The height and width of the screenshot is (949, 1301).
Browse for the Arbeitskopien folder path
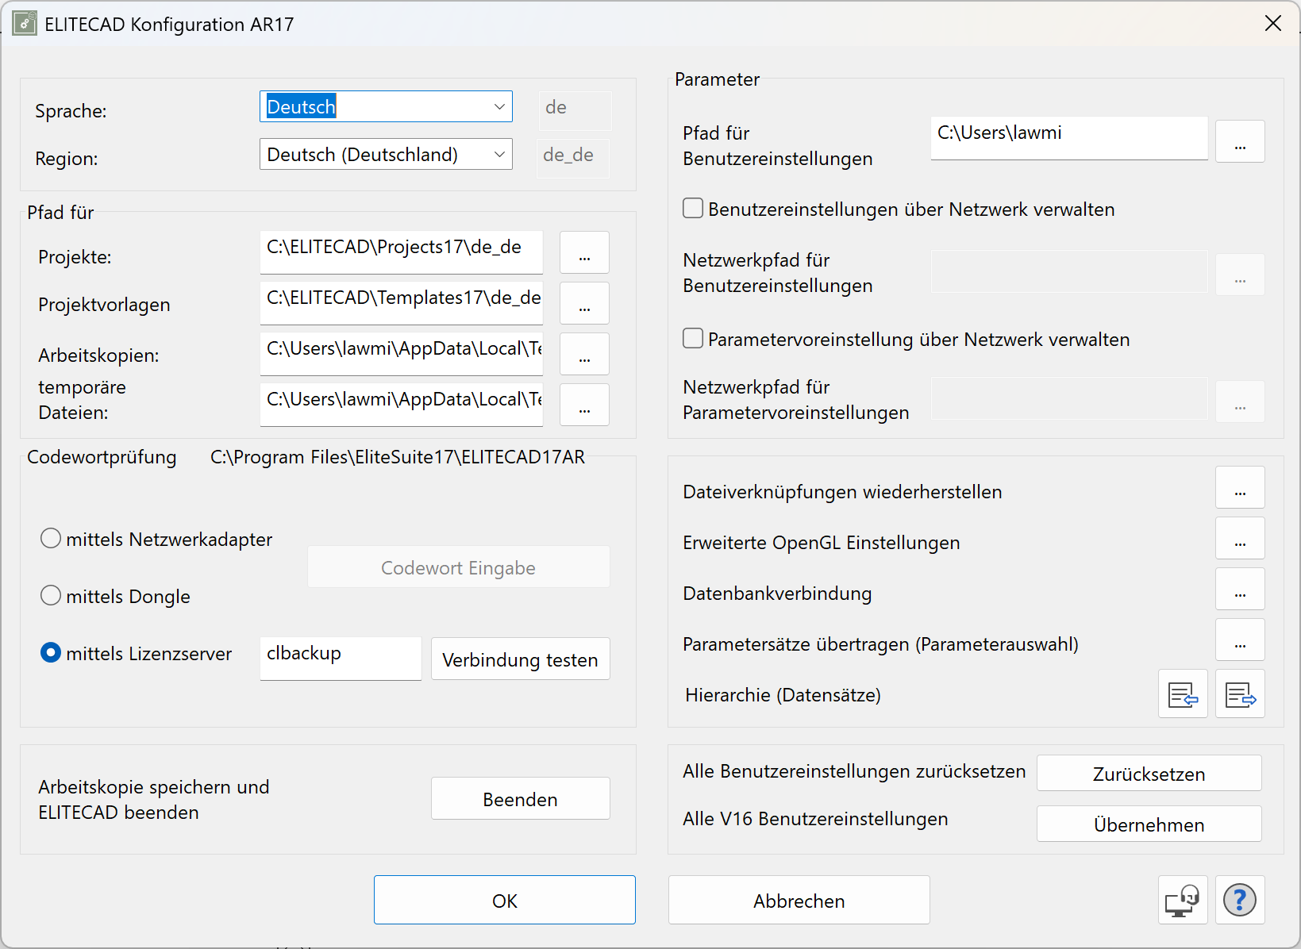tap(584, 354)
